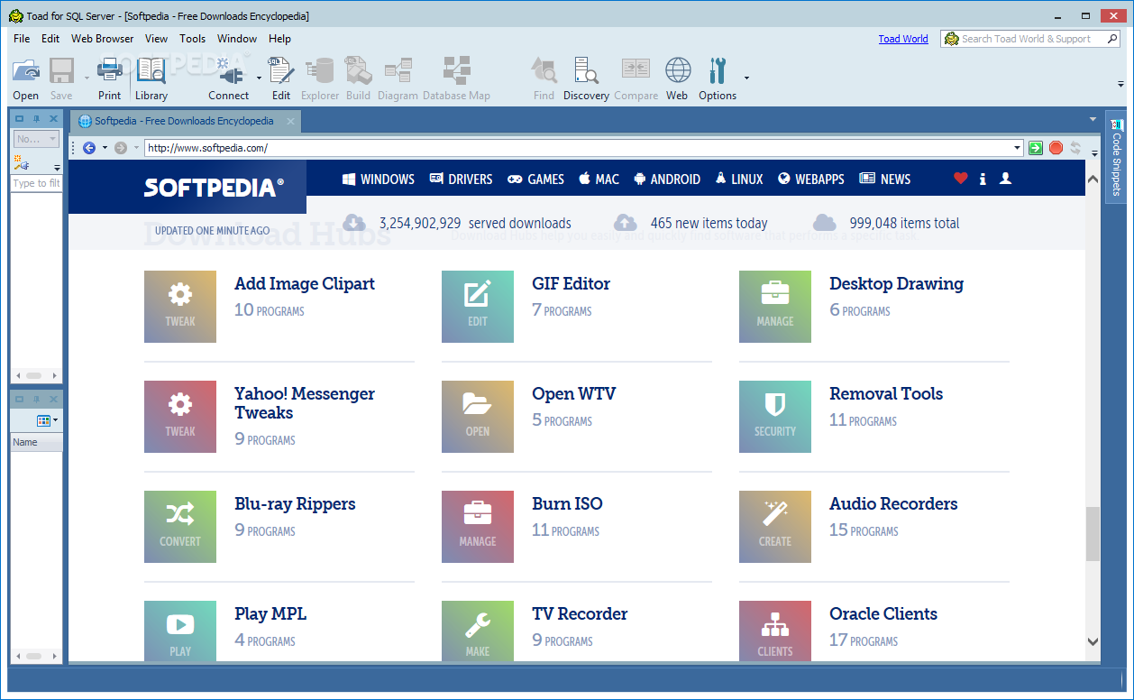
Task: Open a file with the Open icon
Action: (x=25, y=78)
